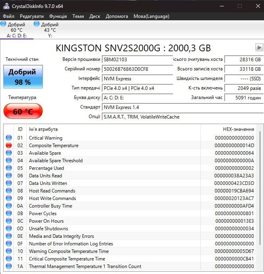Image resolution: width=264 pixels, height=274 pixels.
Task: Click hex value 000000000014D
Action: [234, 146]
